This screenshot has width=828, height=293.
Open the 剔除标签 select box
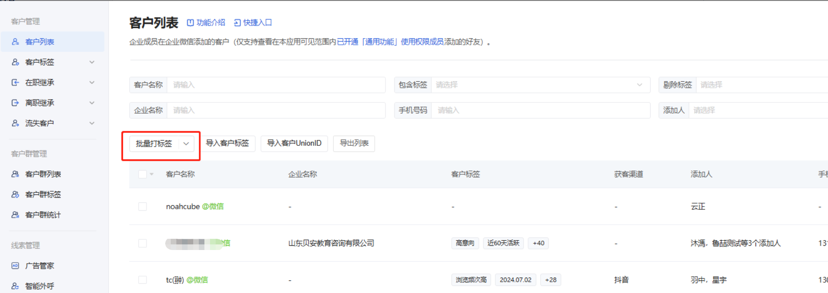click(x=762, y=85)
